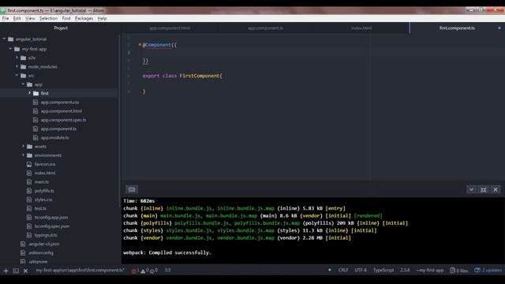Open test.ts file
The width and height of the screenshot is (505, 284).
click(x=40, y=208)
